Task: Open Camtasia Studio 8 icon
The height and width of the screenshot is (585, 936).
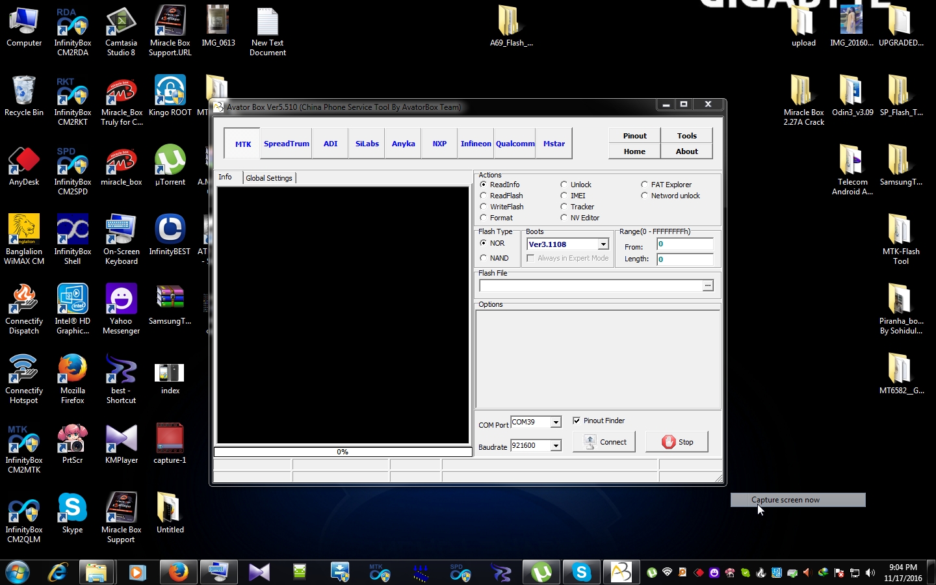Action: tap(121, 32)
